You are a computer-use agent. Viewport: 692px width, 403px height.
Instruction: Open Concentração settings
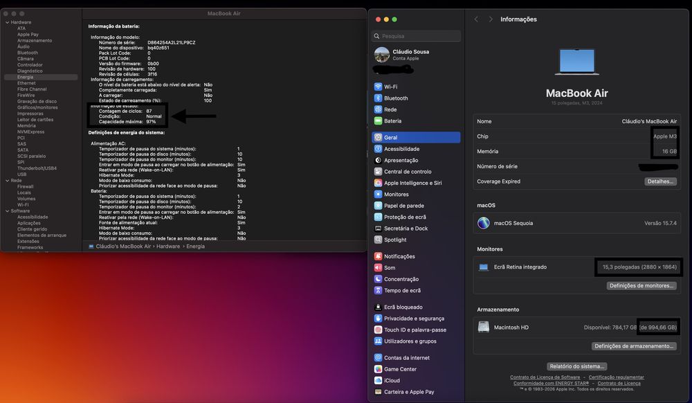tap(416, 279)
